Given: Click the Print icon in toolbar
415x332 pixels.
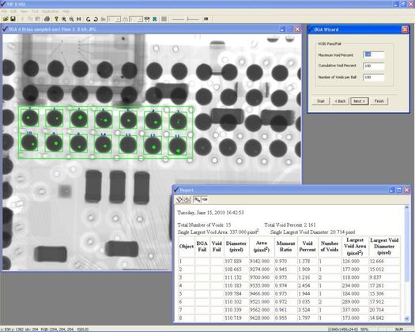Looking at the screenshot, I should point(47,19).
